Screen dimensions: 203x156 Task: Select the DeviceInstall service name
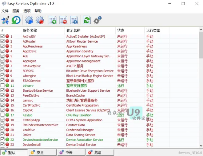click(x=32, y=145)
